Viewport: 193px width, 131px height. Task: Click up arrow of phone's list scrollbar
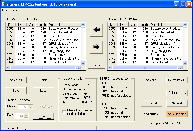(x=185, y=25)
